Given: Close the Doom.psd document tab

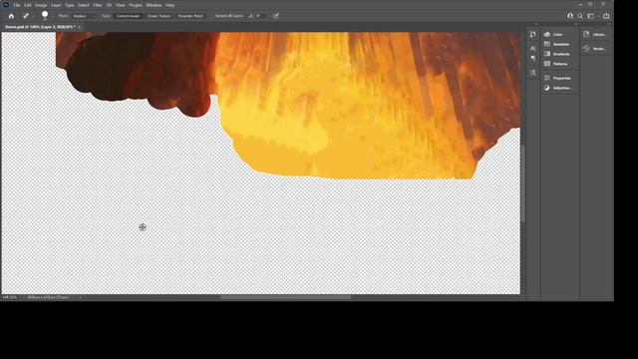Looking at the screenshot, I should (80, 27).
